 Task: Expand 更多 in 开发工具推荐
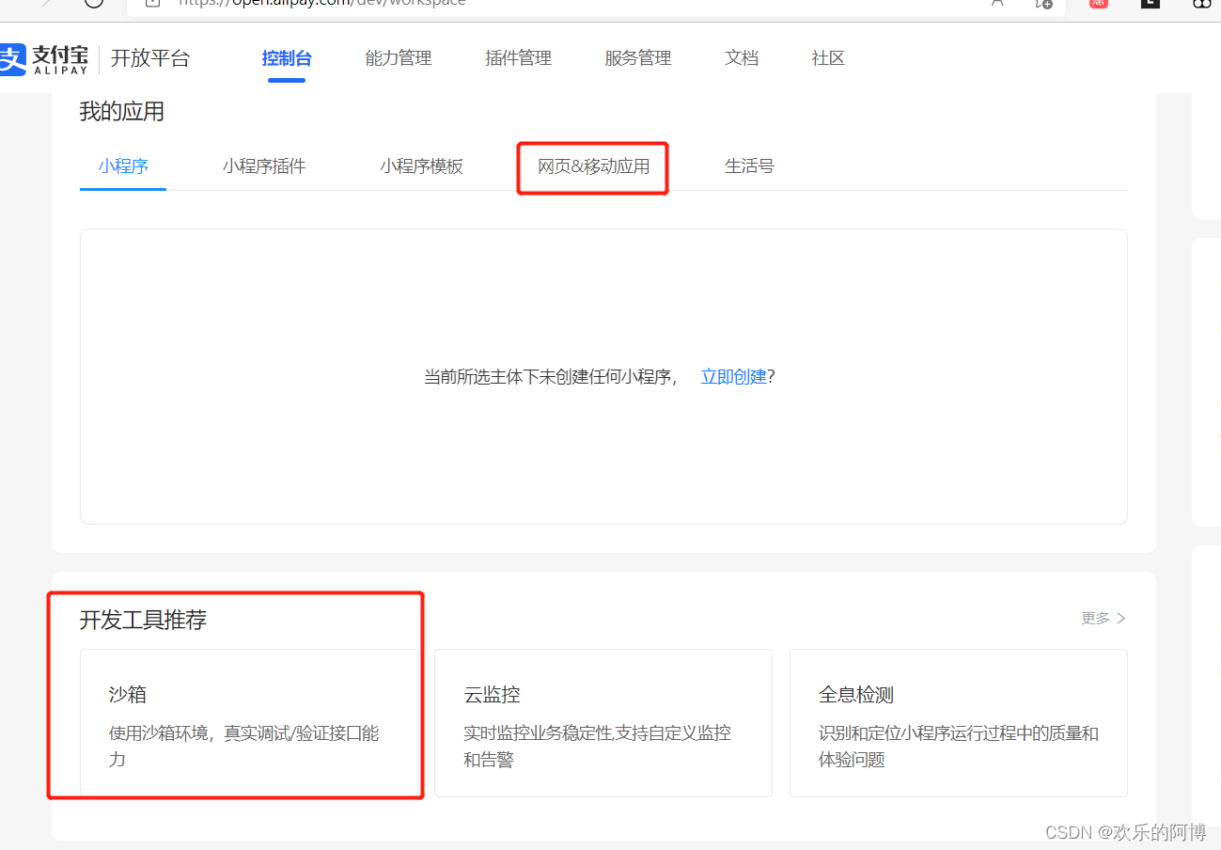tap(1104, 618)
